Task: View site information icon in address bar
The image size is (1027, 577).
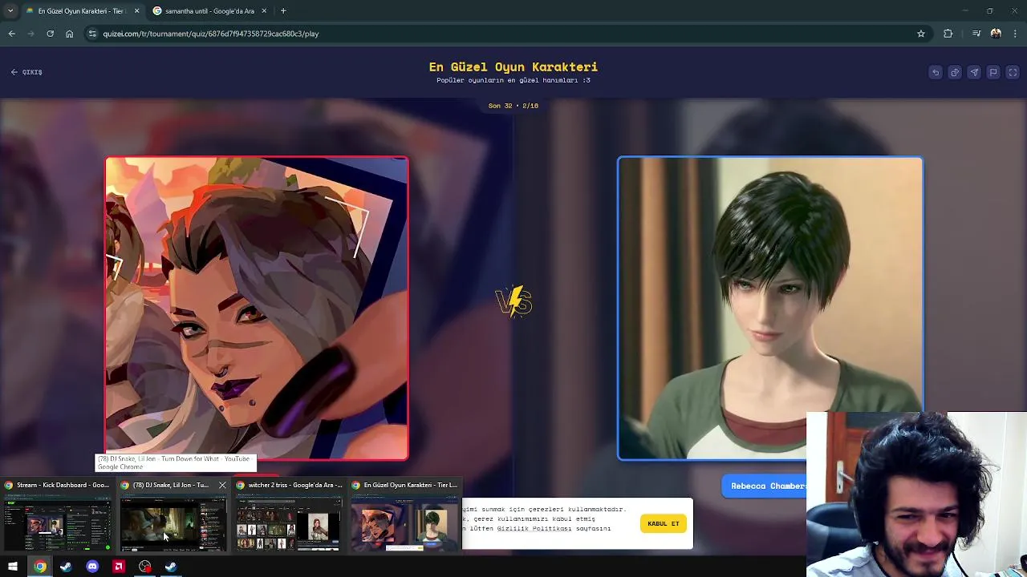Action: [x=92, y=34]
